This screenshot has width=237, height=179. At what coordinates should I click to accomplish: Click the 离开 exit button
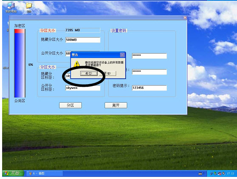click(x=116, y=105)
